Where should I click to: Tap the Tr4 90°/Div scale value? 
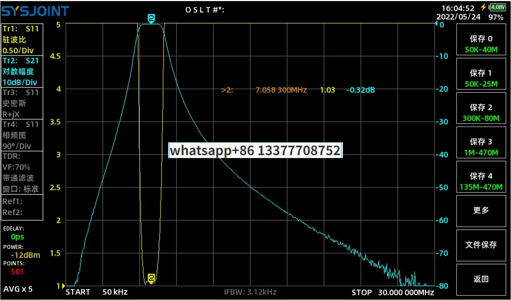[x=17, y=146]
